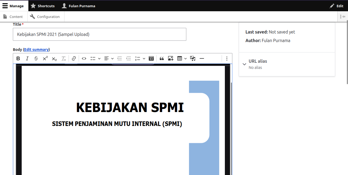This screenshot has height=175, width=348.
Task: Show more toolbar items via three dots
Action: pyautogui.click(x=227, y=58)
